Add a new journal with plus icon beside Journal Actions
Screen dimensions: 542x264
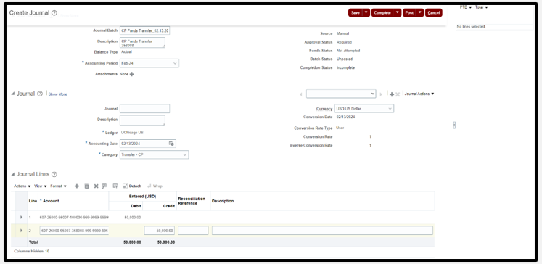pyautogui.click(x=392, y=94)
